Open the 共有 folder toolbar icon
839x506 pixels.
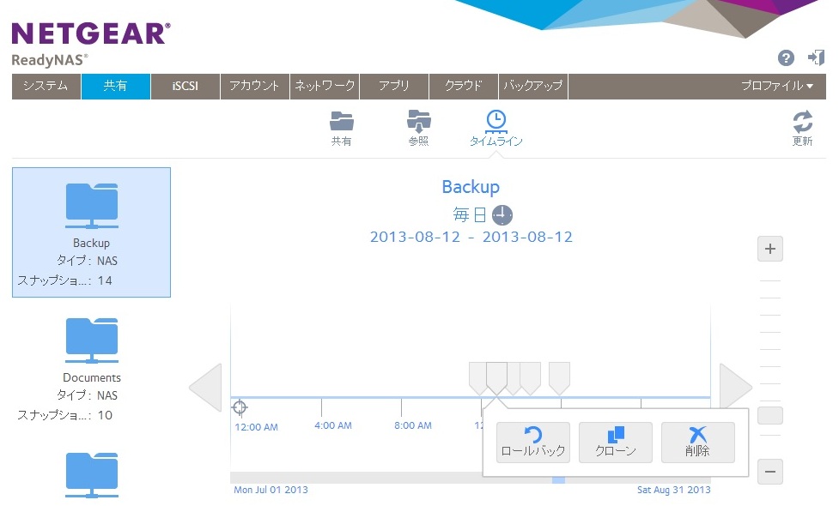pos(342,121)
